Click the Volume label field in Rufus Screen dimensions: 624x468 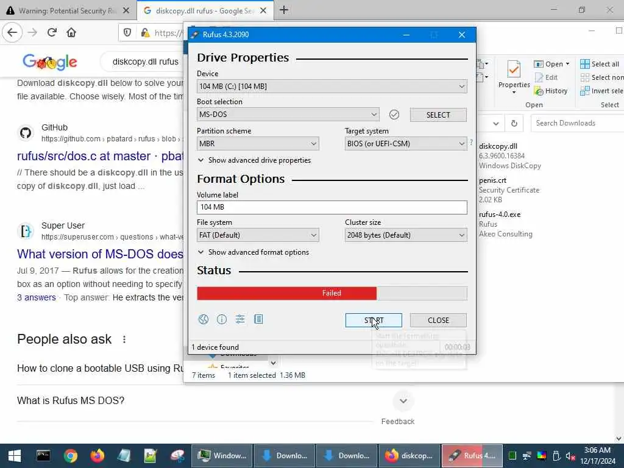click(332, 207)
